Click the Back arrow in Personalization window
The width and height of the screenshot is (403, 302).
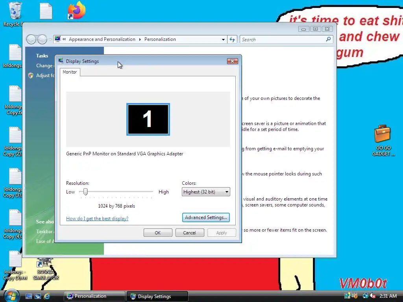(31, 40)
